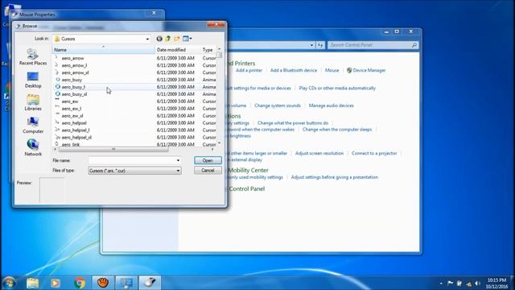
Task: Go up one folder level
Action: tap(168, 39)
